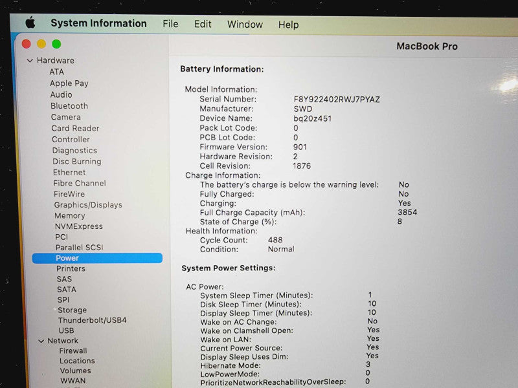The height and width of the screenshot is (388, 518).
Task: Select NVMExpress in the sidebar
Action: (78, 226)
